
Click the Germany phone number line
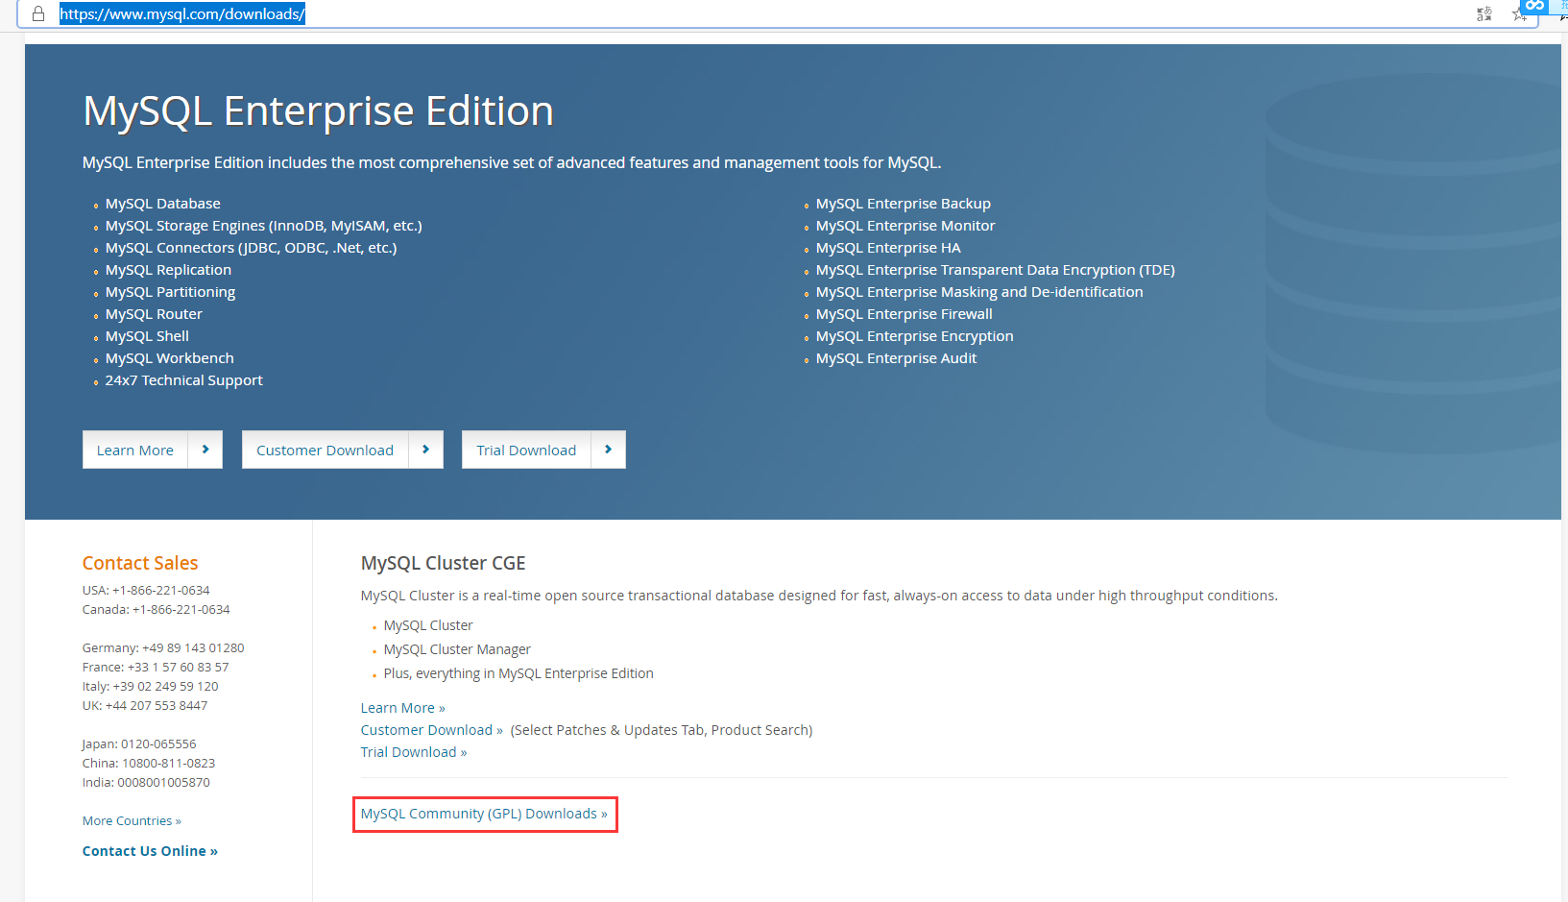163,648
